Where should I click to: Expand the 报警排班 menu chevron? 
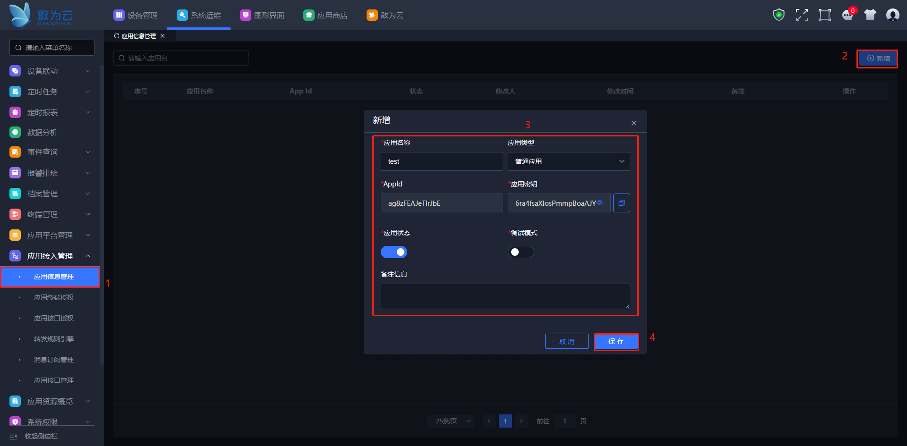[88, 173]
